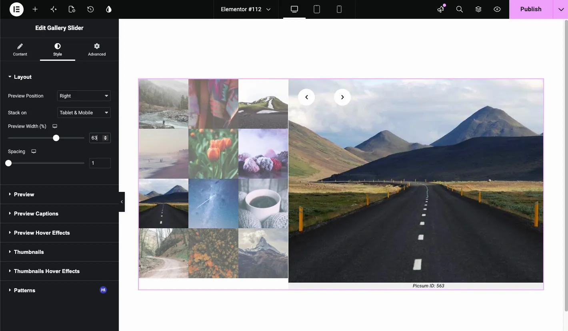
Task: Click the page vertical scrollbar
Action: point(566,166)
